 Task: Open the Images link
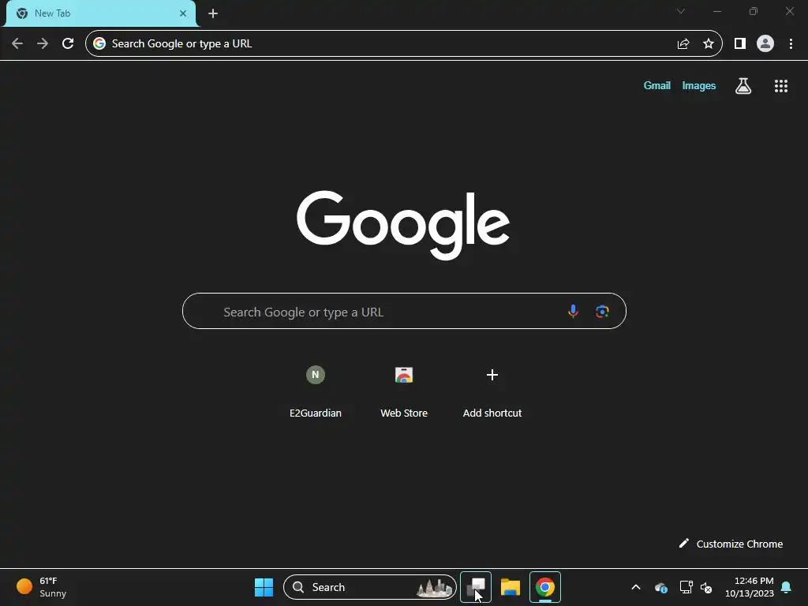point(699,85)
